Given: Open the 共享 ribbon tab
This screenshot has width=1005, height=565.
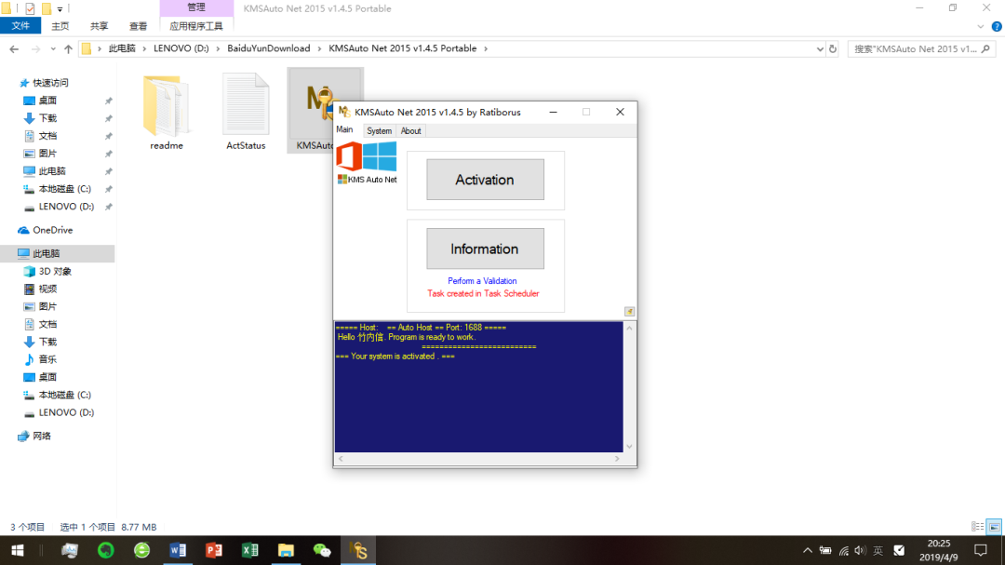Looking at the screenshot, I should (100, 26).
